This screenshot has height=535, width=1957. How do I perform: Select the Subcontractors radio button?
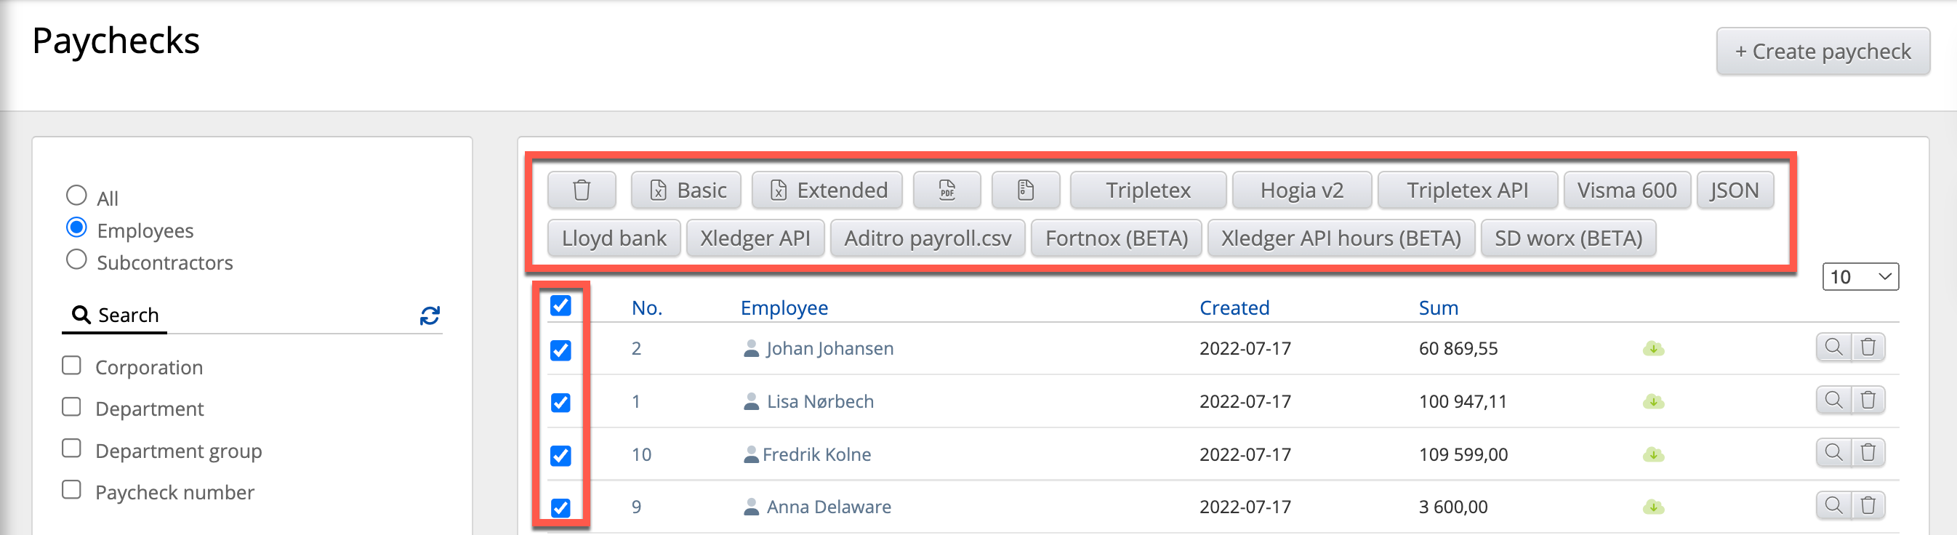[76, 260]
